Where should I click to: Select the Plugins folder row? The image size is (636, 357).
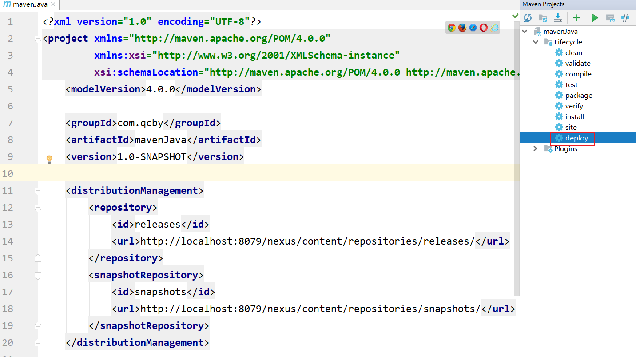coord(578,148)
